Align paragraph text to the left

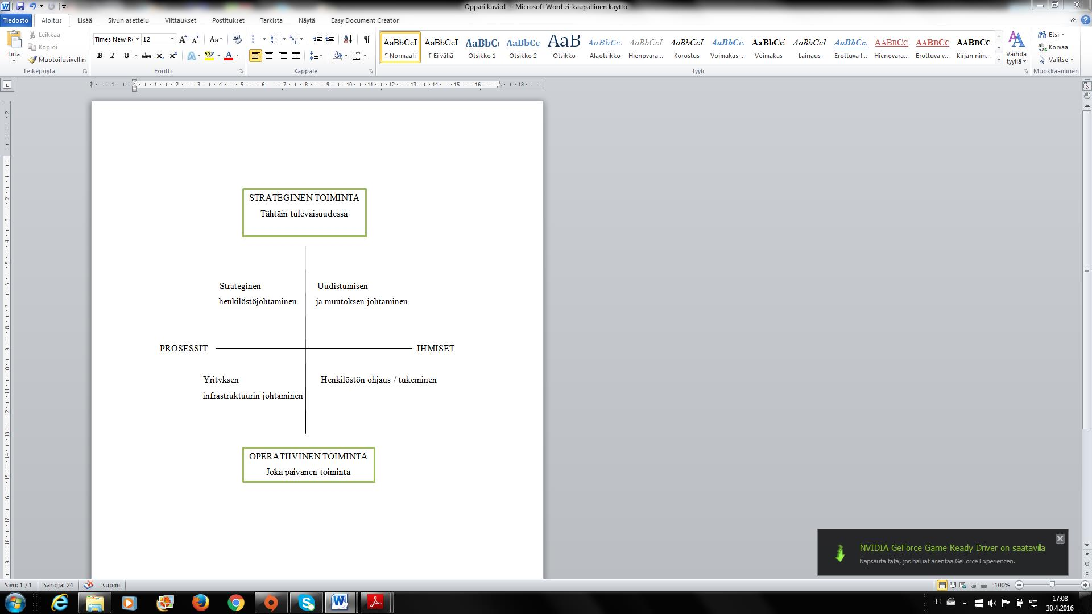coord(255,56)
